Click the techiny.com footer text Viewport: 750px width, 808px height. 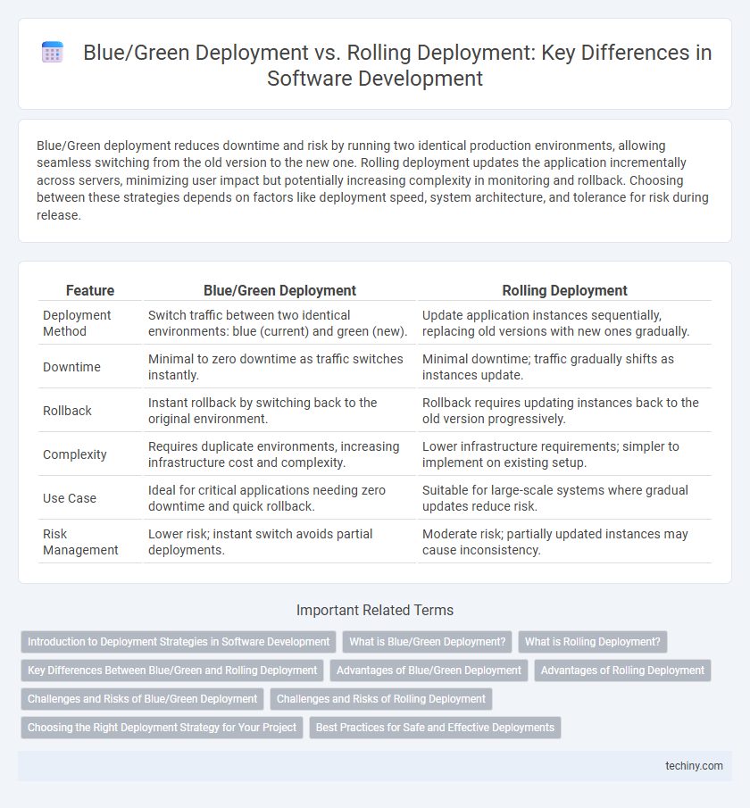(694, 766)
